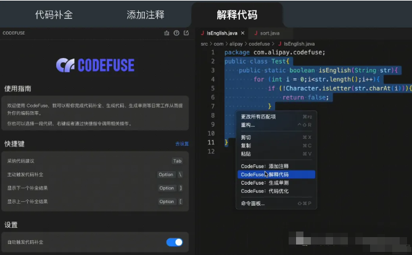Click the 快捷键 heading
The height and width of the screenshot is (255, 412).
click(14, 144)
